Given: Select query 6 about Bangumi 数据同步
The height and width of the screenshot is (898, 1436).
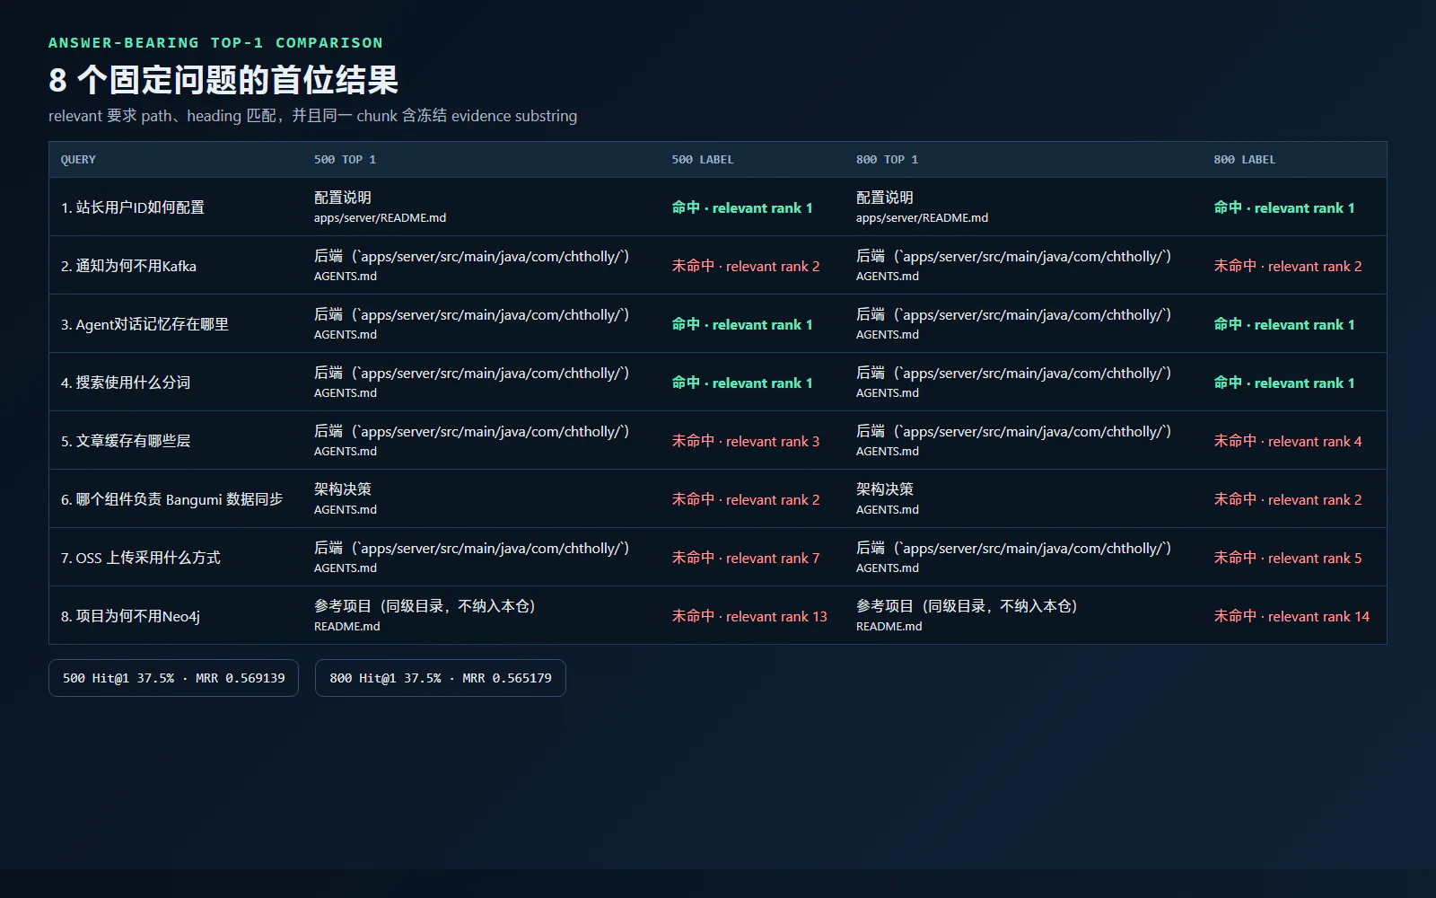Looking at the screenshot, I should pos(171,499).
